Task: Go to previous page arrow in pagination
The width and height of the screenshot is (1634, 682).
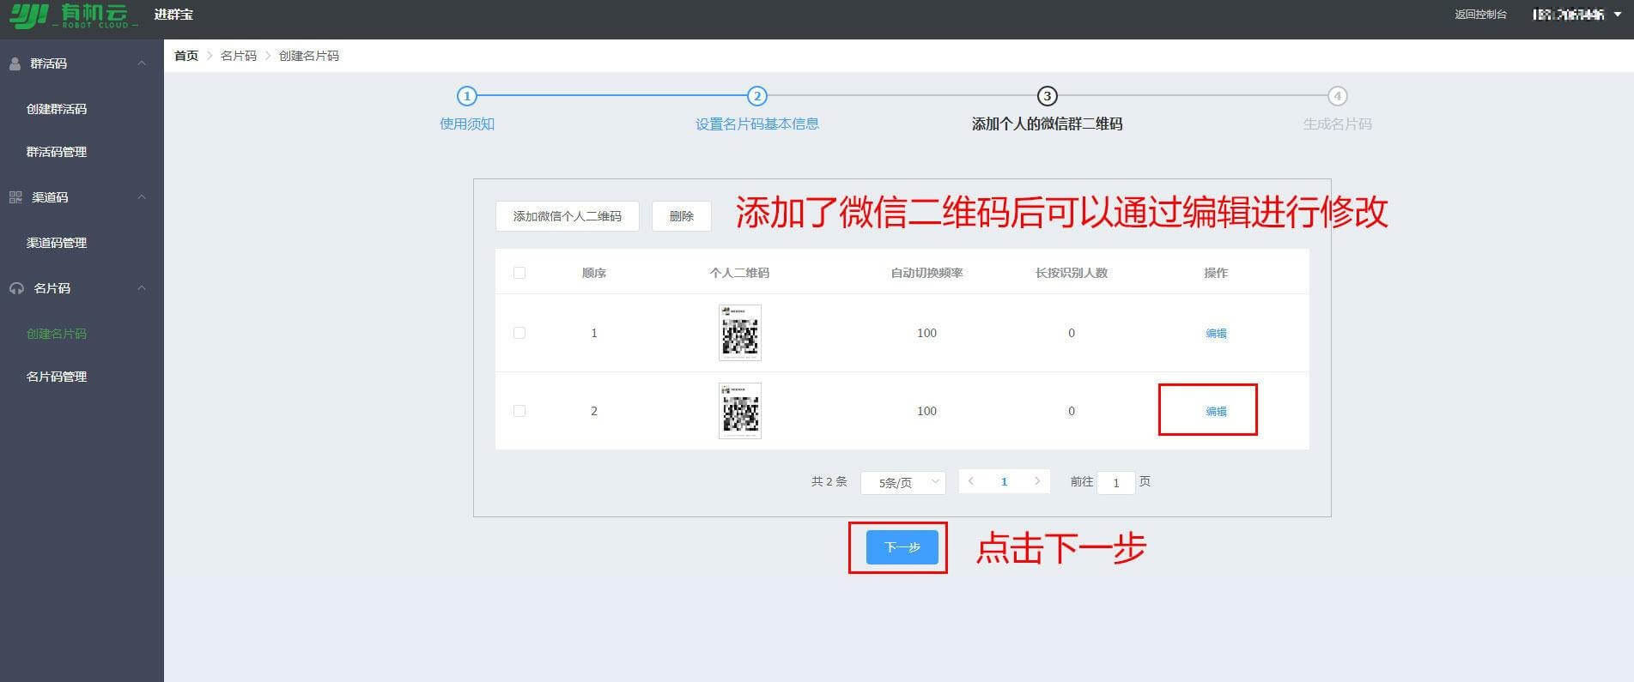Action: point(971,481)
